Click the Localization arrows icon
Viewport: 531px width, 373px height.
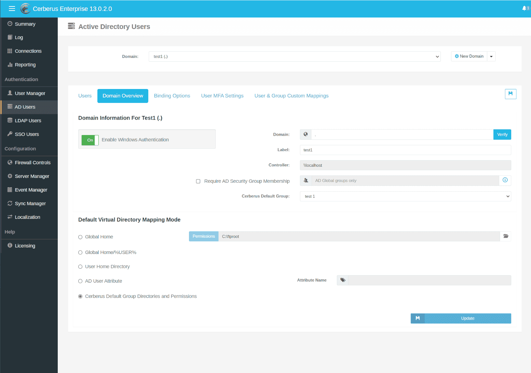pyautogui.click(x=10, y=217)
